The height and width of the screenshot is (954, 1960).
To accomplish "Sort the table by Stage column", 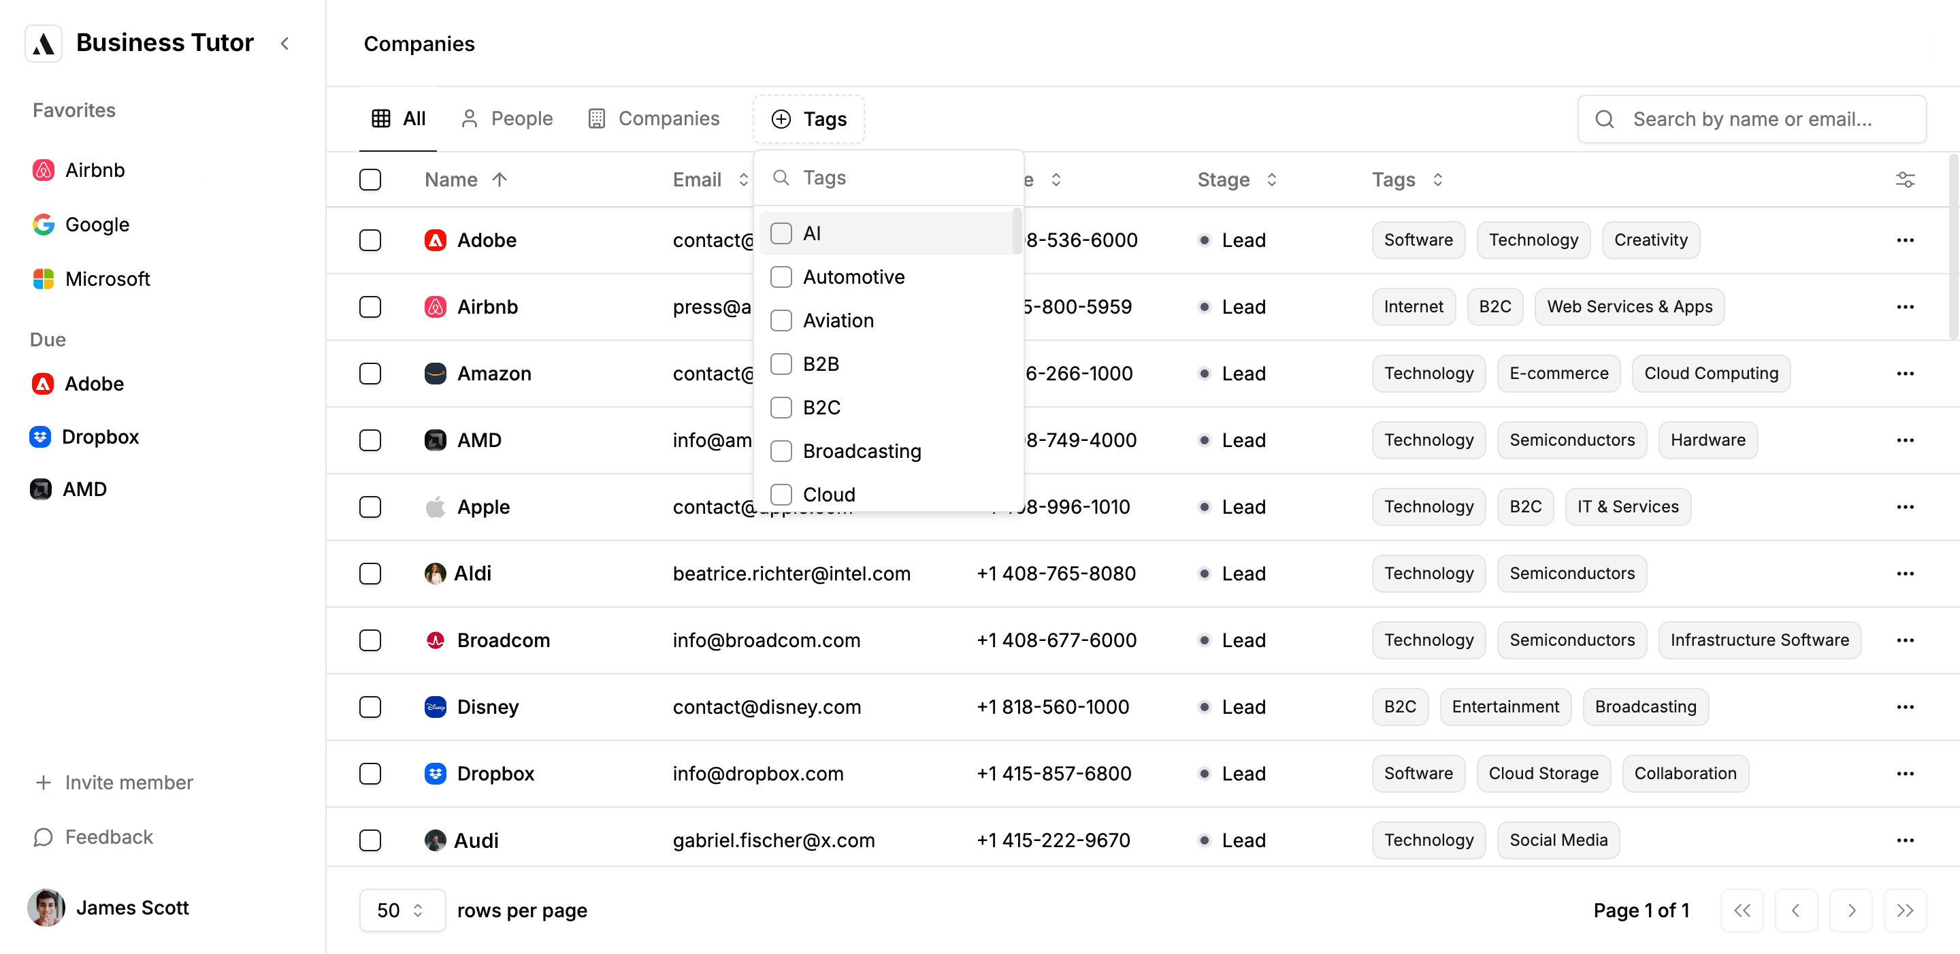I will tap(1272, 180).
